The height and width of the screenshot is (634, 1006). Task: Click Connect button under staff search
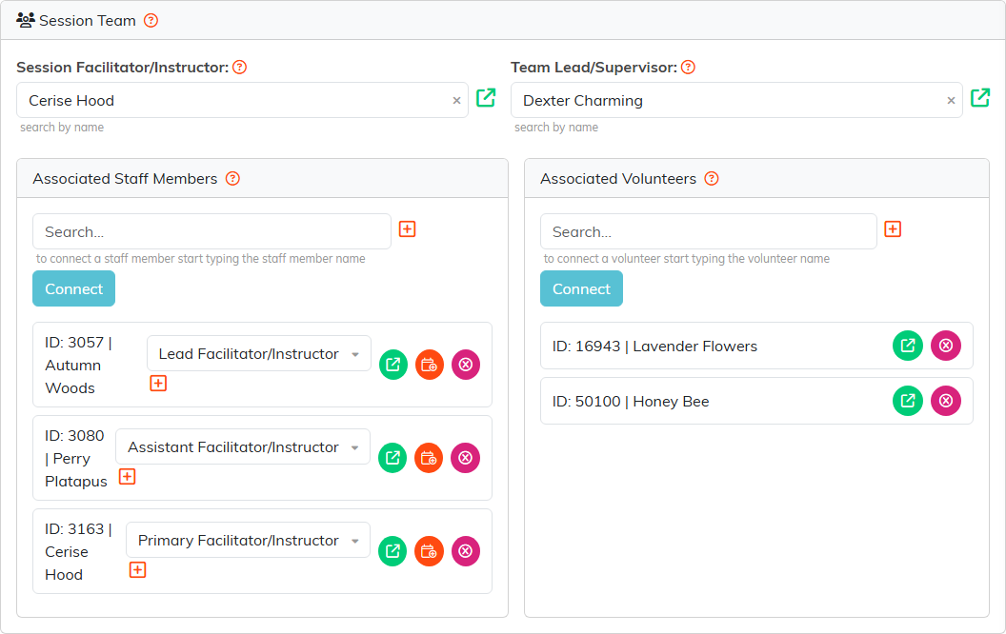pos(73,288)
